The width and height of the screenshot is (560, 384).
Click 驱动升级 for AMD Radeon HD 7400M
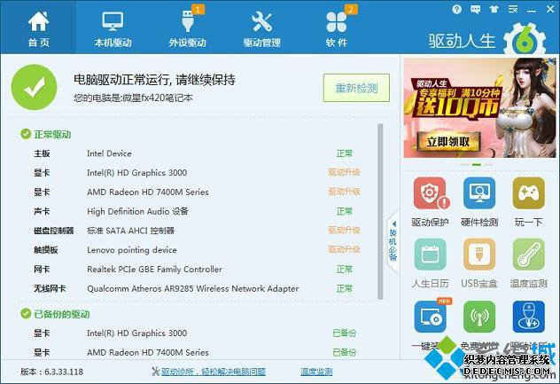pyautogui.click(x=344, y=192)
